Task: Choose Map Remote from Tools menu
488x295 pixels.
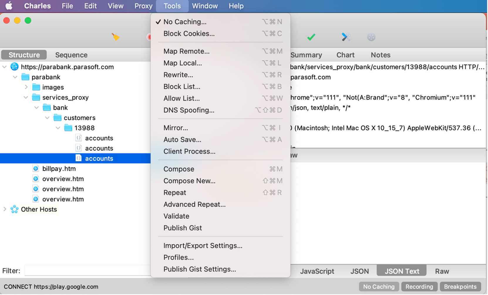Action: (x=186, y=51)
